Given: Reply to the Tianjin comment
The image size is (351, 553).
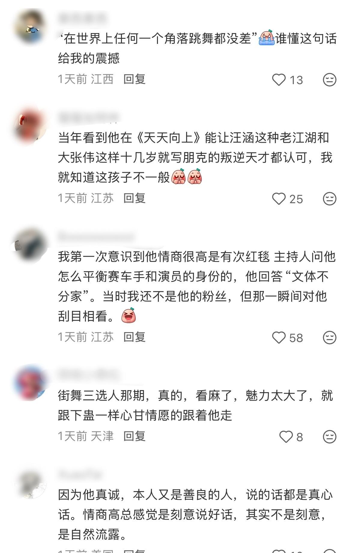Looking at the screenshot, I should click(x=135, y=436).
